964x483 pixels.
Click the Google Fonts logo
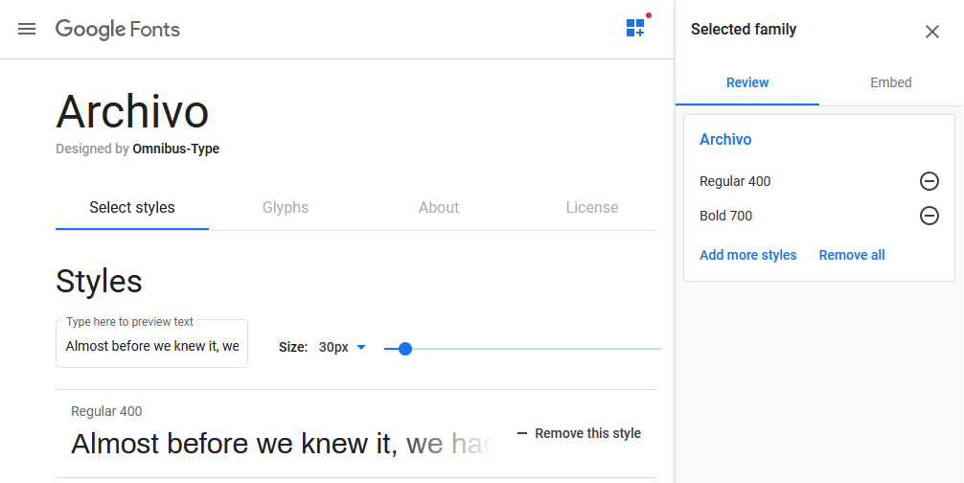click(x=118, y=30)
